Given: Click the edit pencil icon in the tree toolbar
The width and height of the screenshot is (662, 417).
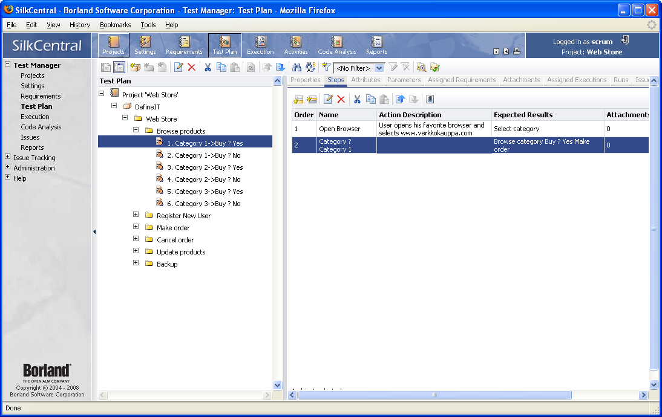Looking at the screenshot, I should click(179, 67).
